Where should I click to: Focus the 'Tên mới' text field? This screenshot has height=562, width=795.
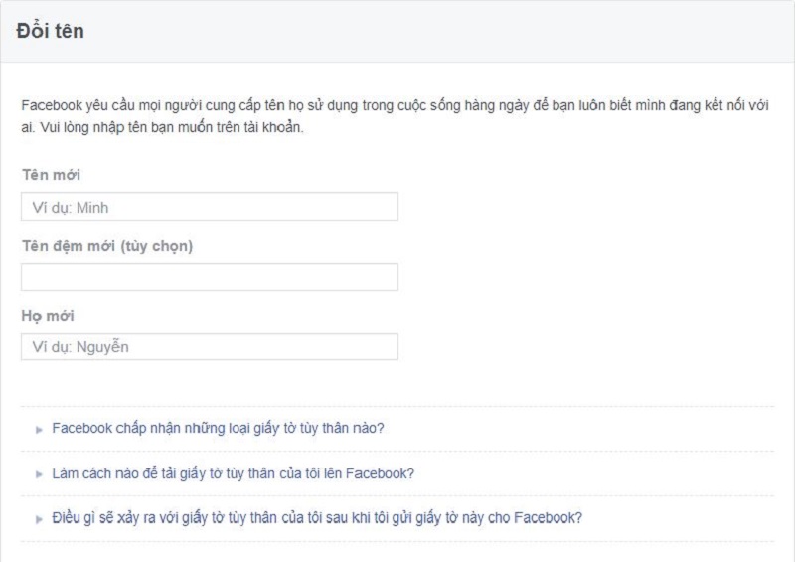210,207
